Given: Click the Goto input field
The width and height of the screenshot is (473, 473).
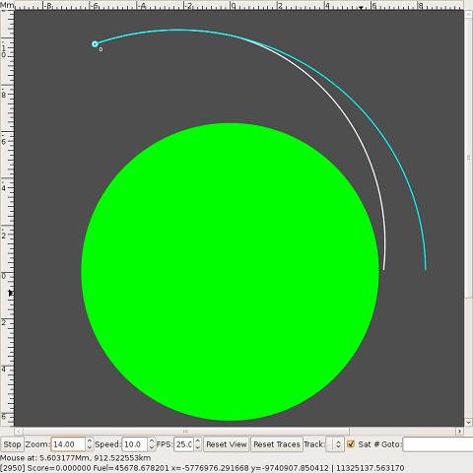Looking at the screenshot, I should tap(438, 444).
